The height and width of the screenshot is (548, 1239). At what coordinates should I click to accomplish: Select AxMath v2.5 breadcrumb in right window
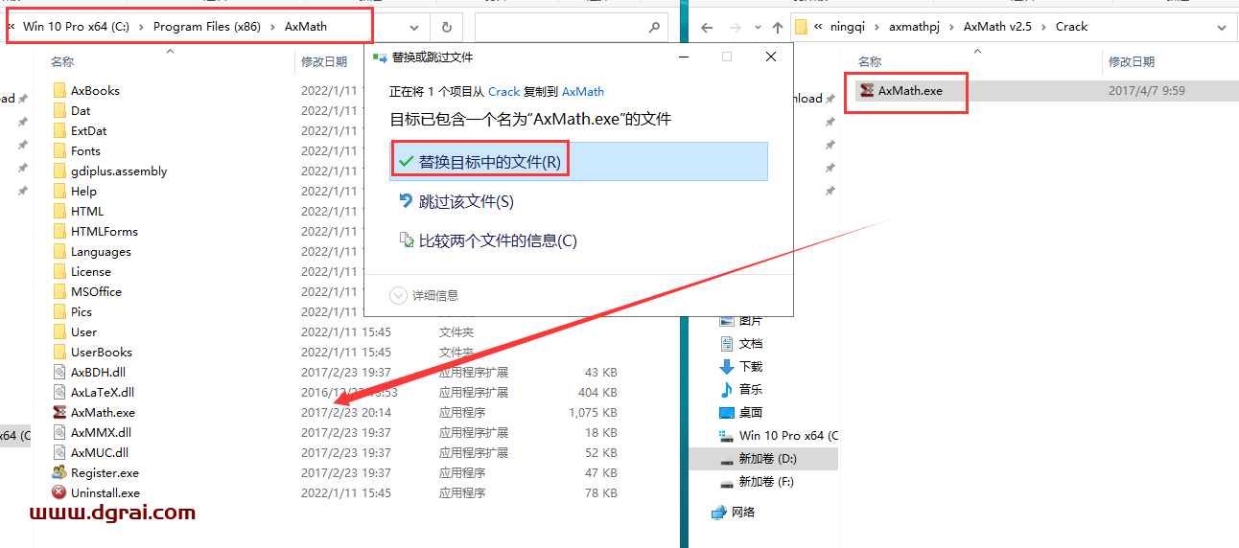pos(998,27)
